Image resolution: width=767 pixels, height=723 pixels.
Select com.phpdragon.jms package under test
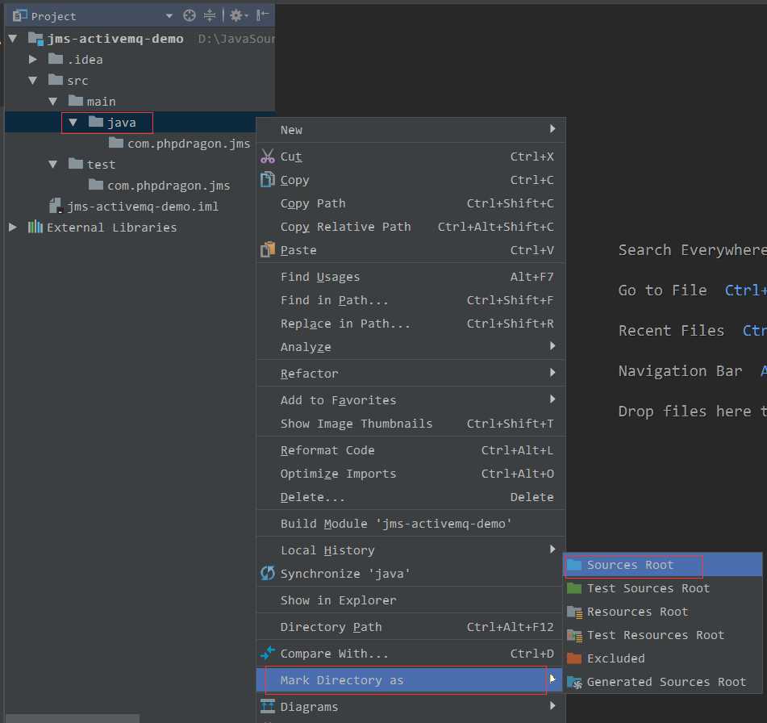(169, 186)
